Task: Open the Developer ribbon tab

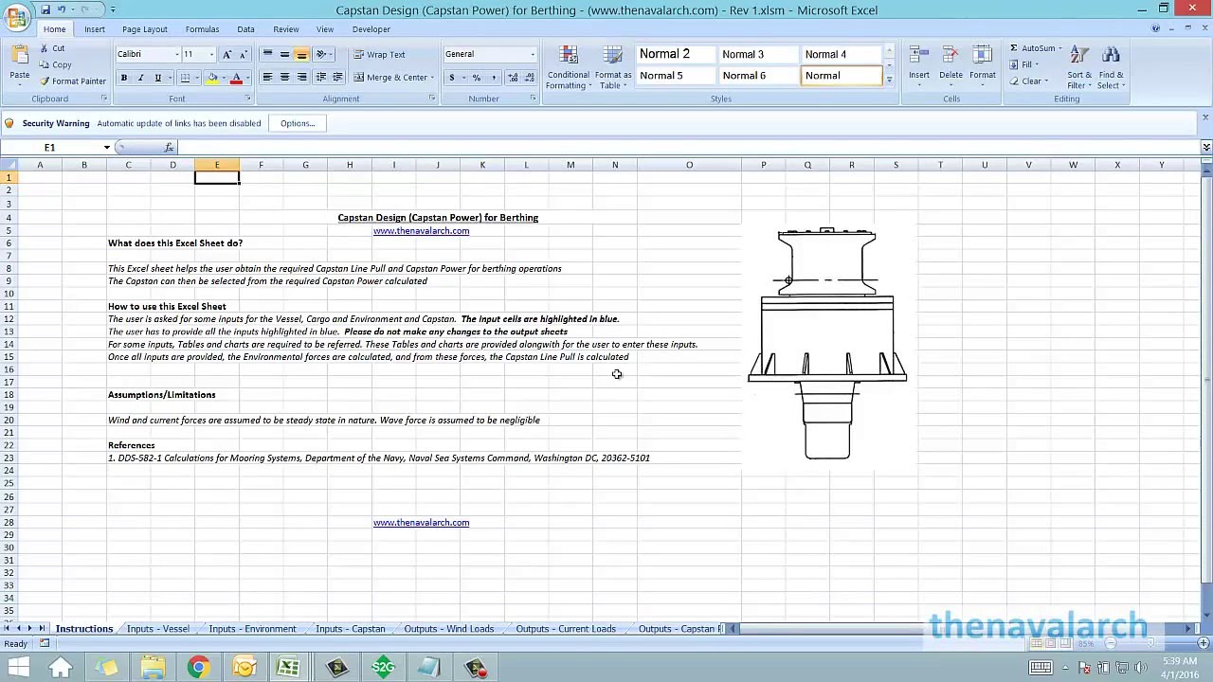Action: click(x=371, y=29)
